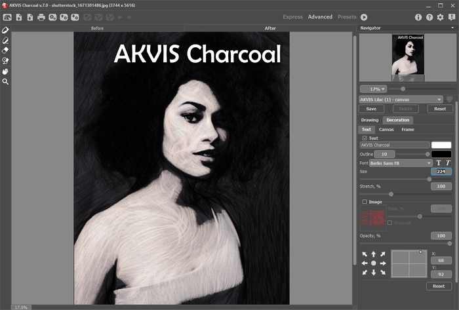This screenshot has width=459, height=310.
Task: Open the Frame sub-tab
Action: click(408, 130)
